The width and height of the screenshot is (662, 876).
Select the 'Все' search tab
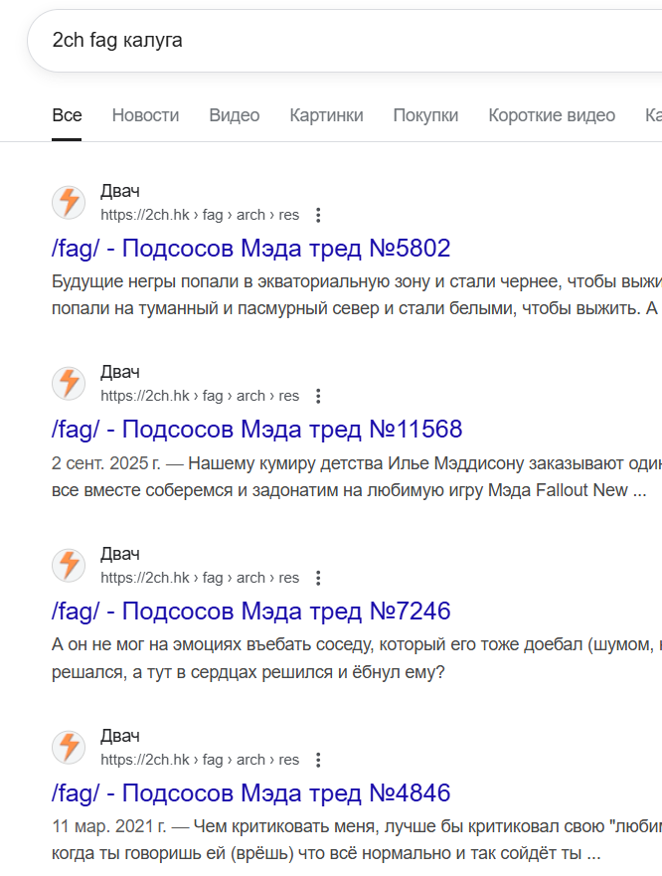point(67,115)
